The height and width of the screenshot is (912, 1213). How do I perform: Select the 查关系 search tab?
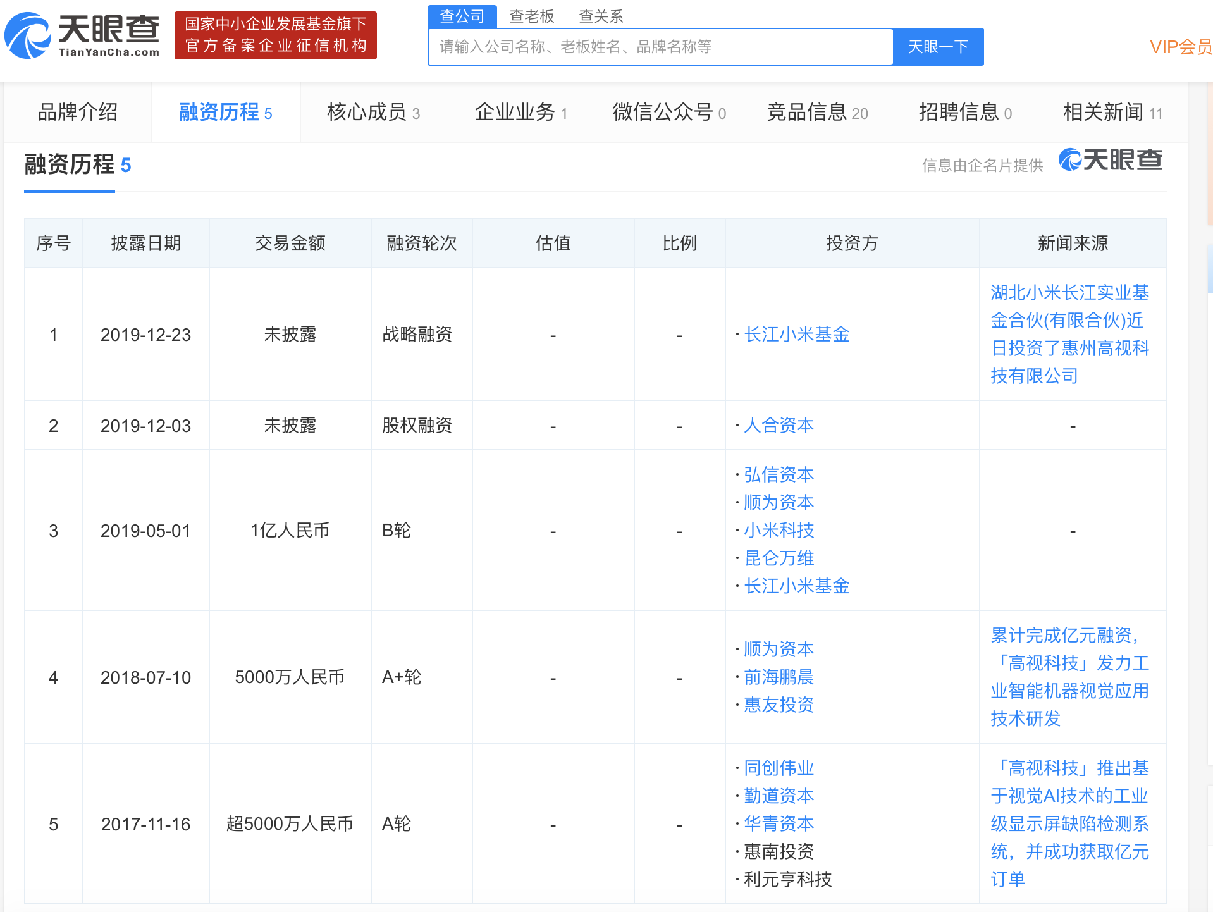coord(601,16)
